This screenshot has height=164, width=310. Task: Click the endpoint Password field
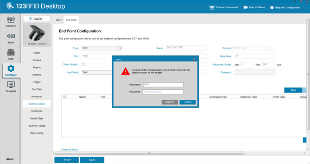click(255, 73)
